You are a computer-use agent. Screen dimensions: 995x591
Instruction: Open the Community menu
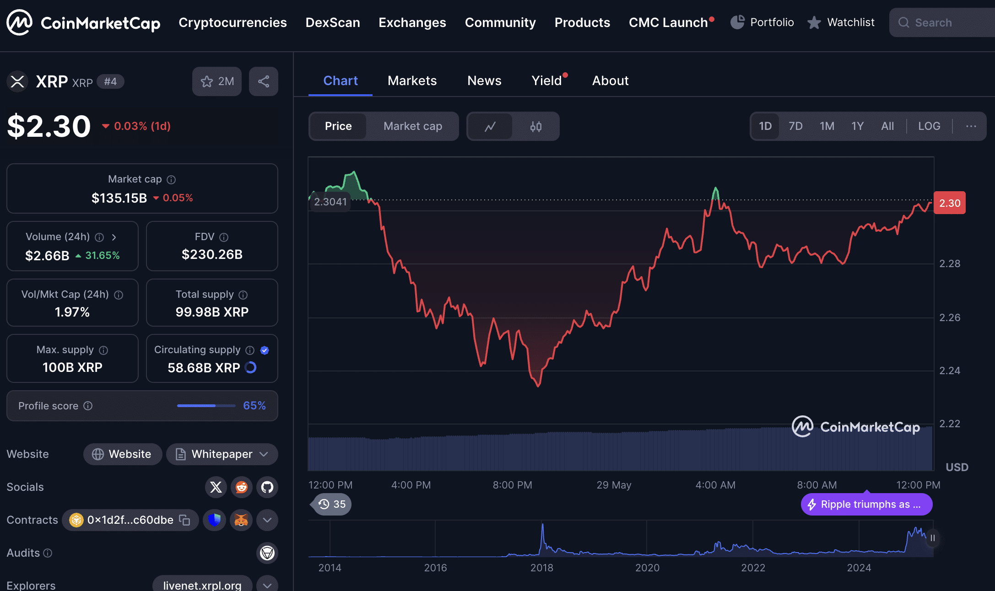click(x=500, y=22)
